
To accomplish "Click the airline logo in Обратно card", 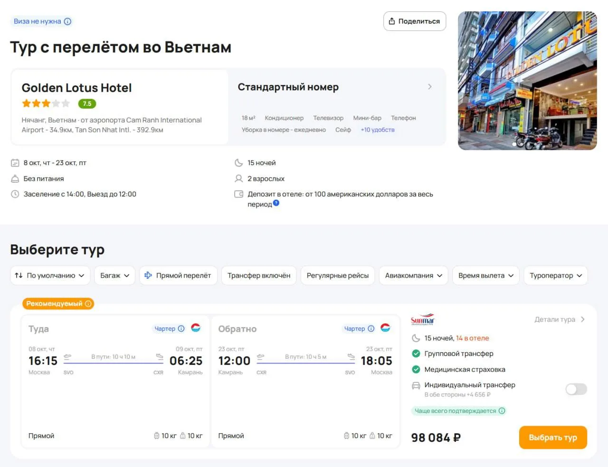I will click(386, 328).
